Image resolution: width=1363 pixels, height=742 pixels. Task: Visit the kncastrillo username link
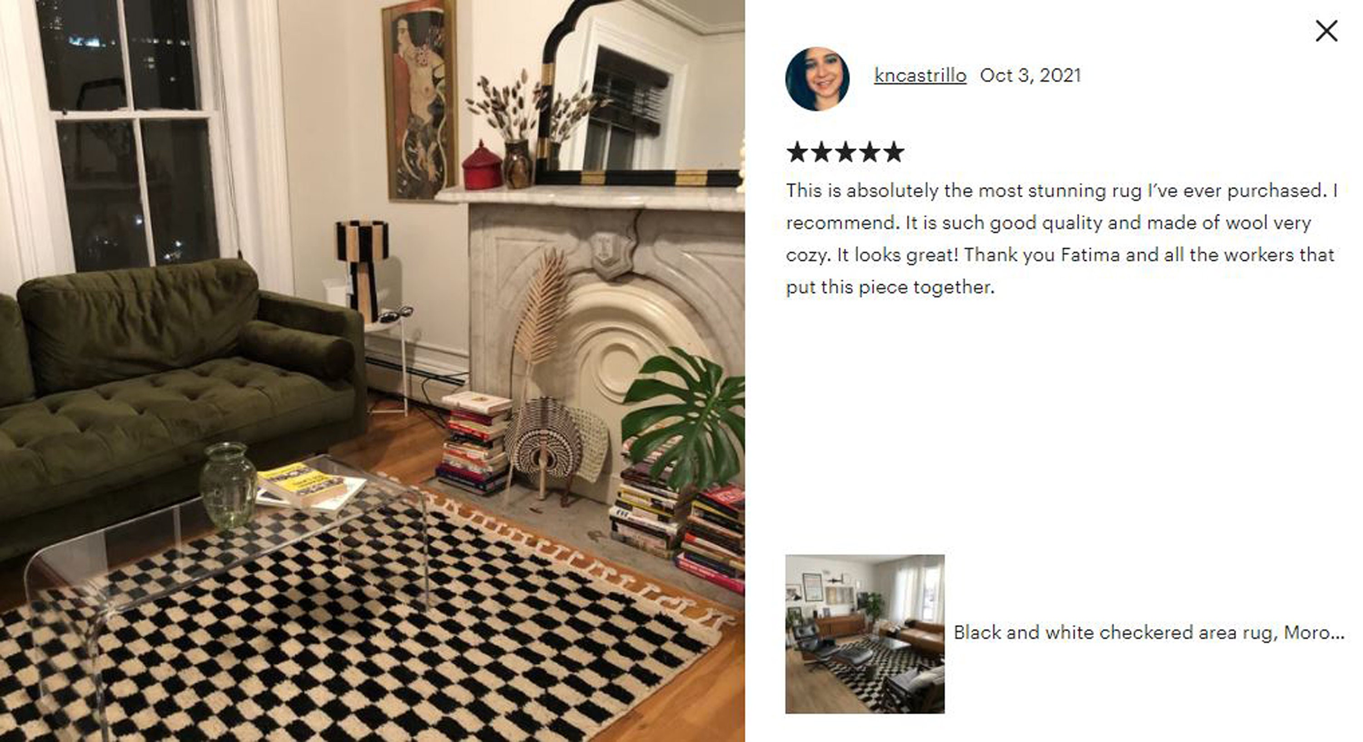(x=920, y=76)
